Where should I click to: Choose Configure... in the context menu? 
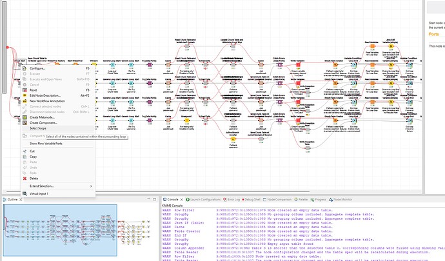tap(37, 68)
